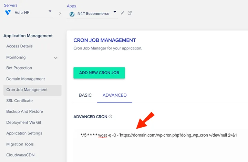
Task: Open CloudwaysCDN section
Action: coord(20,155)
